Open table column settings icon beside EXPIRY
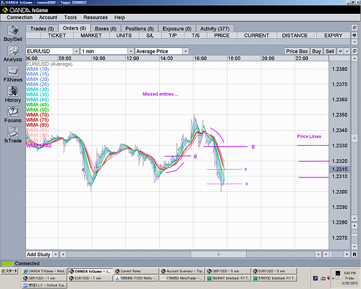This screenshot has width=361, height=289. pos(355,35)
